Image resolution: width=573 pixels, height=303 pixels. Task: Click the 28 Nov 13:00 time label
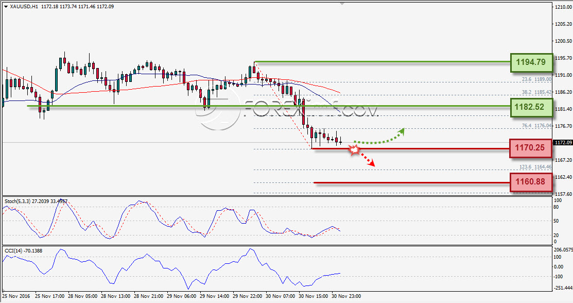115,296
